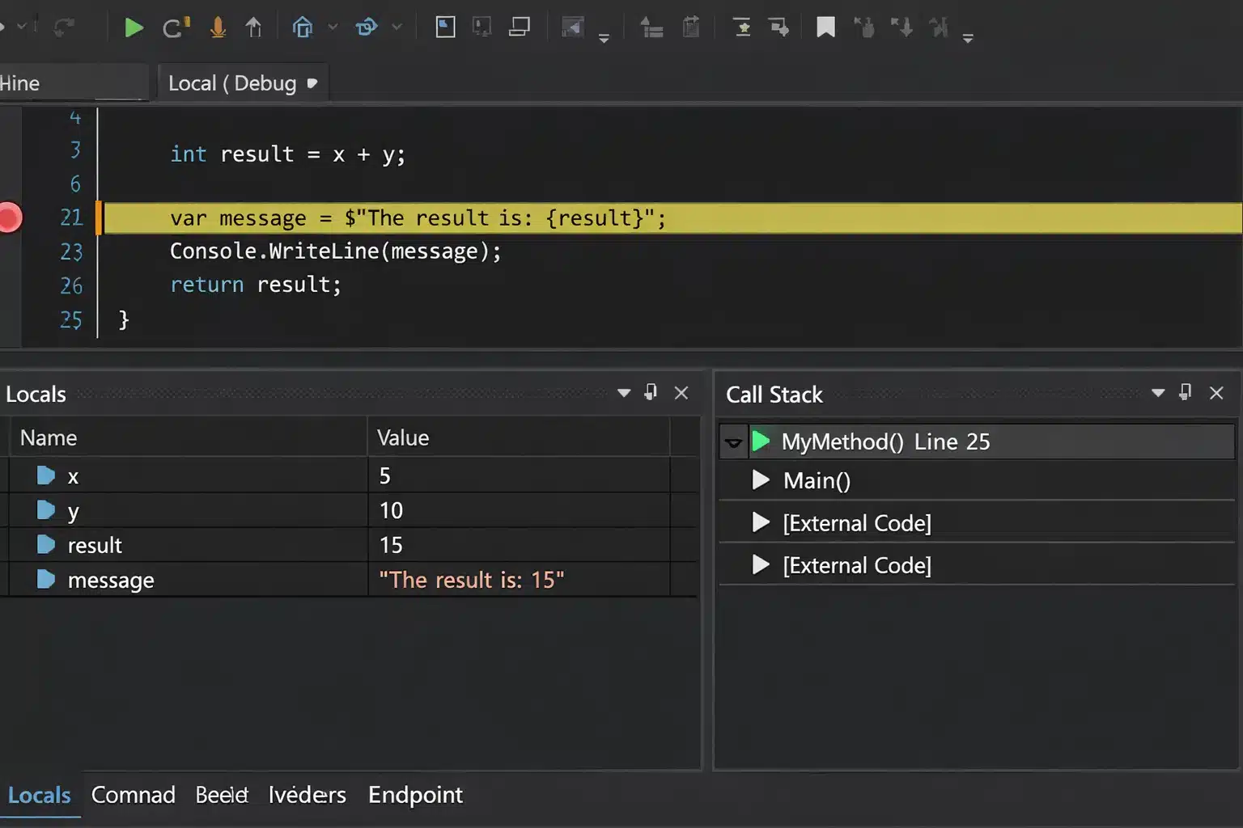Switch to the Comnad tab
The height and width of the screenshot is (828, 1243).
pos(133,795)
